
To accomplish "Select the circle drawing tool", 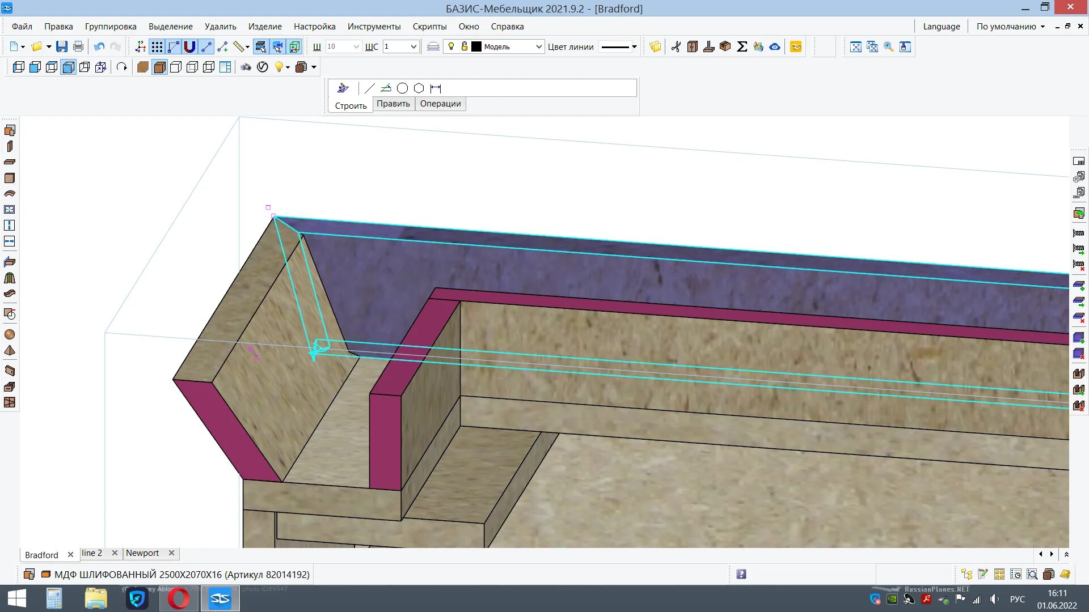I will point(402,88).
